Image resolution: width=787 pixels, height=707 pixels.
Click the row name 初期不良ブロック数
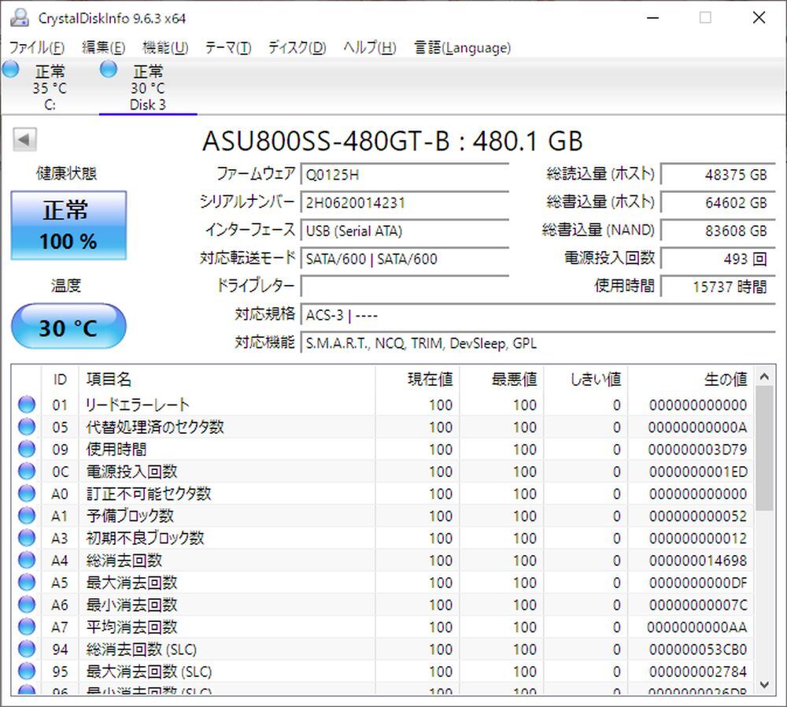145,538
